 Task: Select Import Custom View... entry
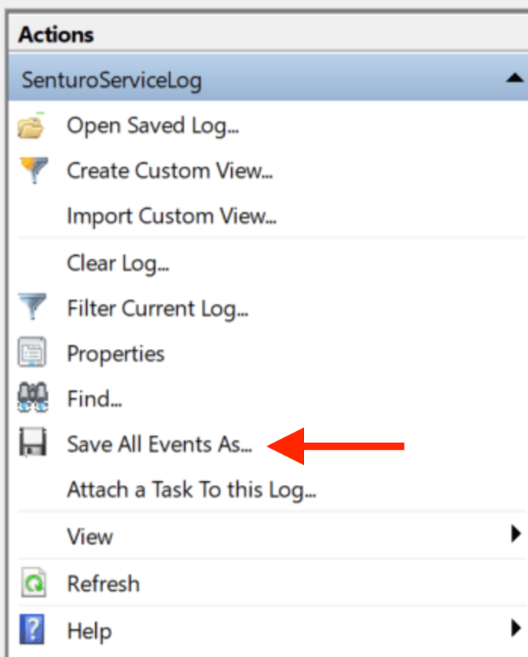click(172, 217)
